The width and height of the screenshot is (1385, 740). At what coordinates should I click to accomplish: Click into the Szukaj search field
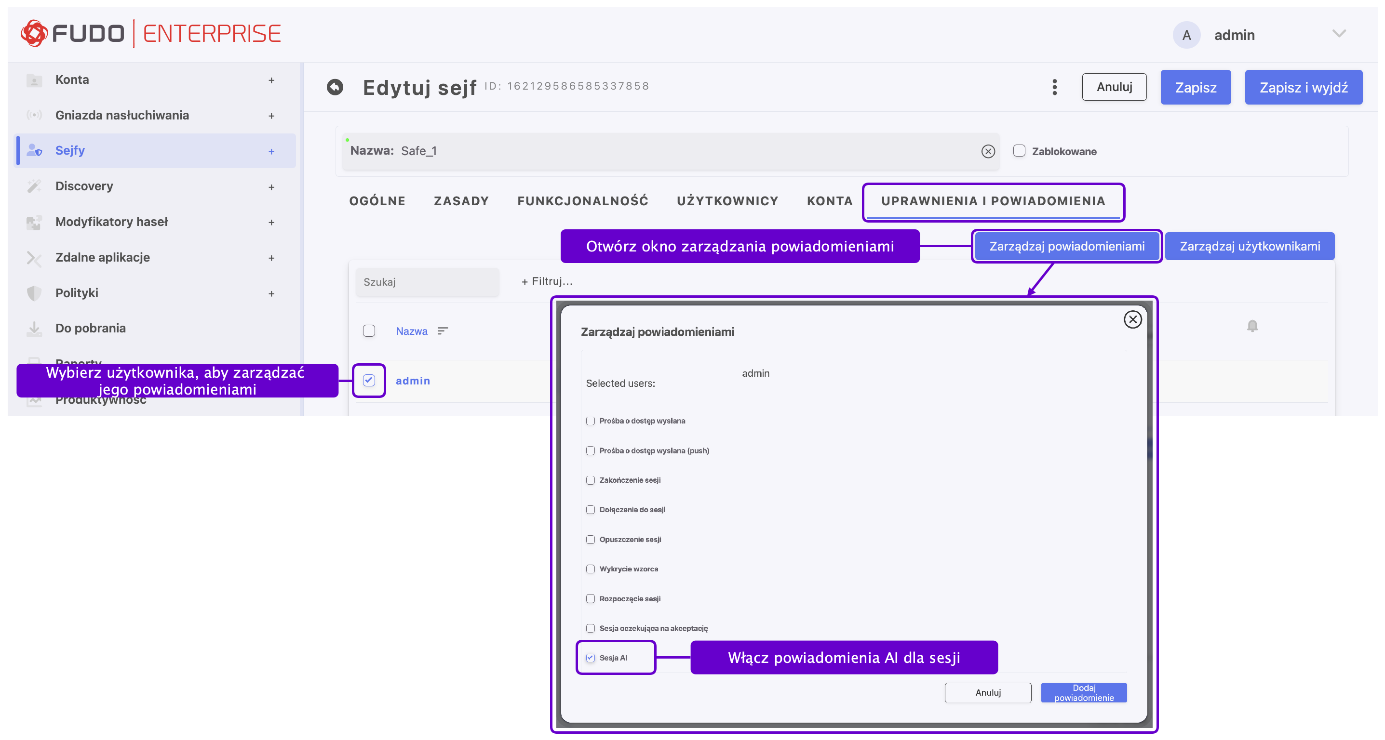click(428, 282)
